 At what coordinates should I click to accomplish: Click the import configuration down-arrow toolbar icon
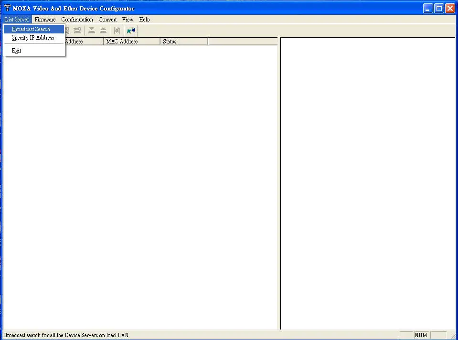(91, 30)
